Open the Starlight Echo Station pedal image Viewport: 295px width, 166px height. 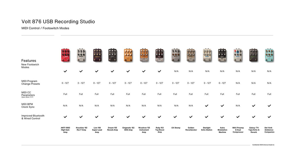point(207,55)
